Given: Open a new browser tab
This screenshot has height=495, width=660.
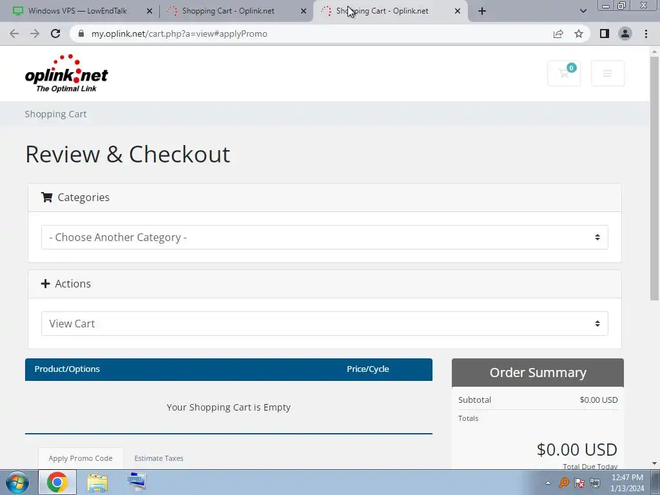Looking at the screenshot, I should (482, 11).
